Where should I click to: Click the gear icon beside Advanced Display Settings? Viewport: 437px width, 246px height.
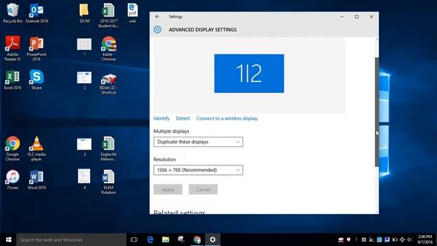point(158,29)
